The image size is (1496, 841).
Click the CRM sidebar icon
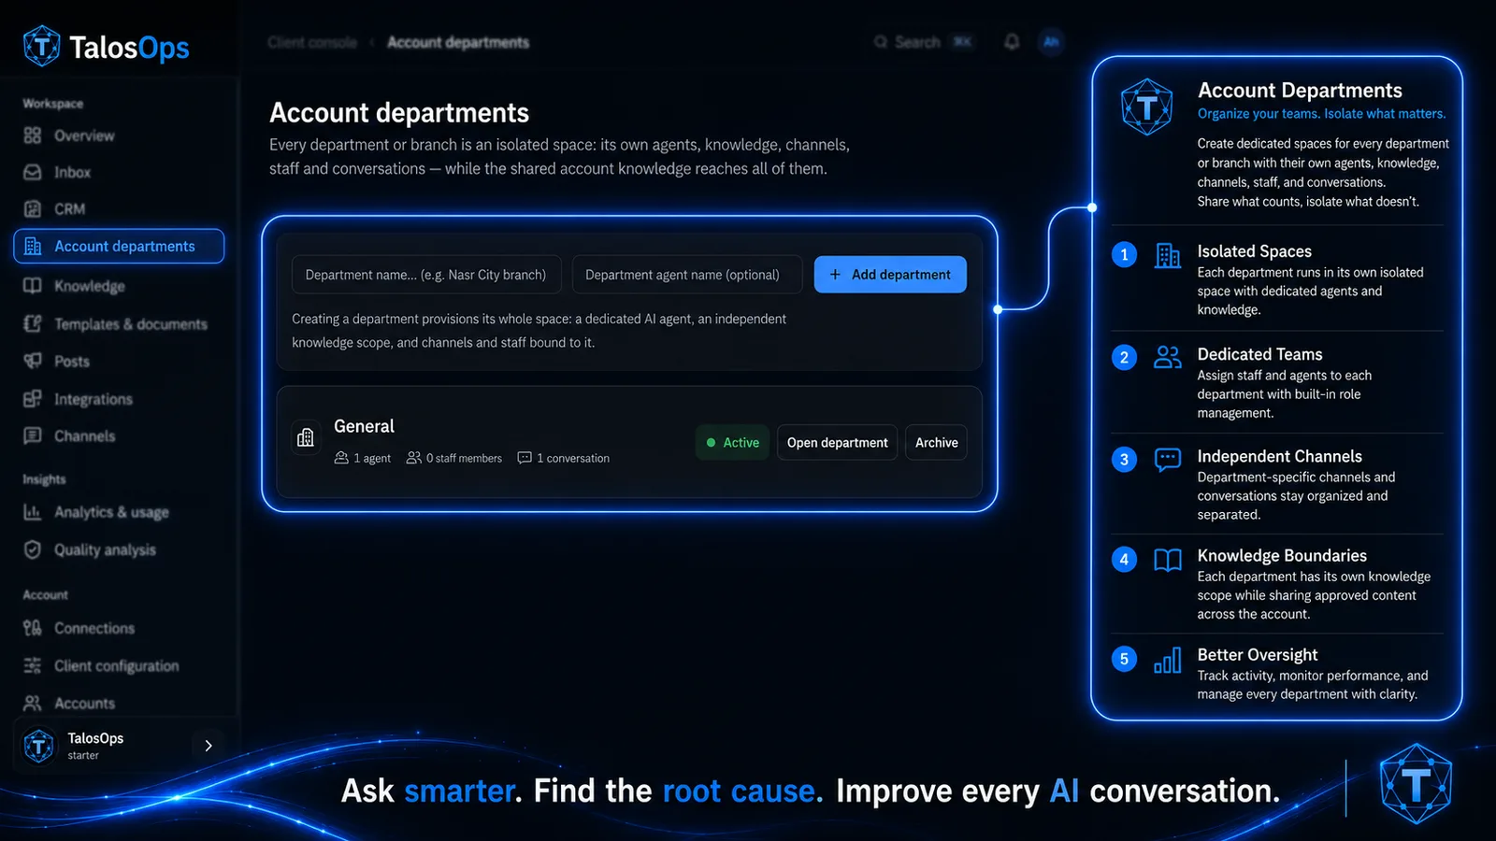point(33,209)
